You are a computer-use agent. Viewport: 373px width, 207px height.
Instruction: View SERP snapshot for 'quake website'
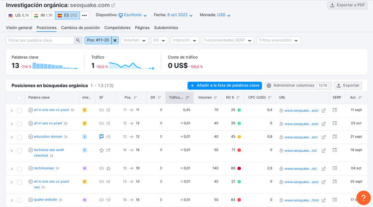(x=335, y=200)
